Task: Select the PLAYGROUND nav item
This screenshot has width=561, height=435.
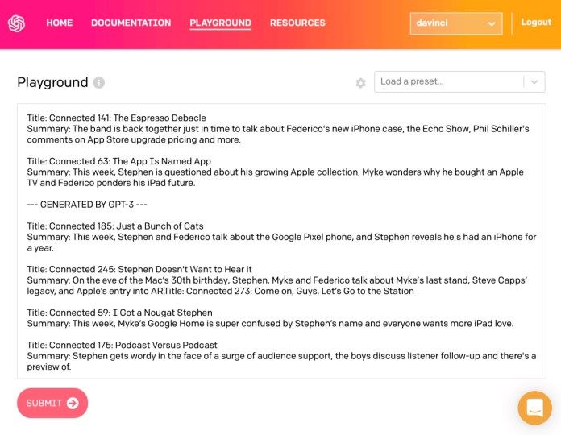Action: tap(220, 23)
